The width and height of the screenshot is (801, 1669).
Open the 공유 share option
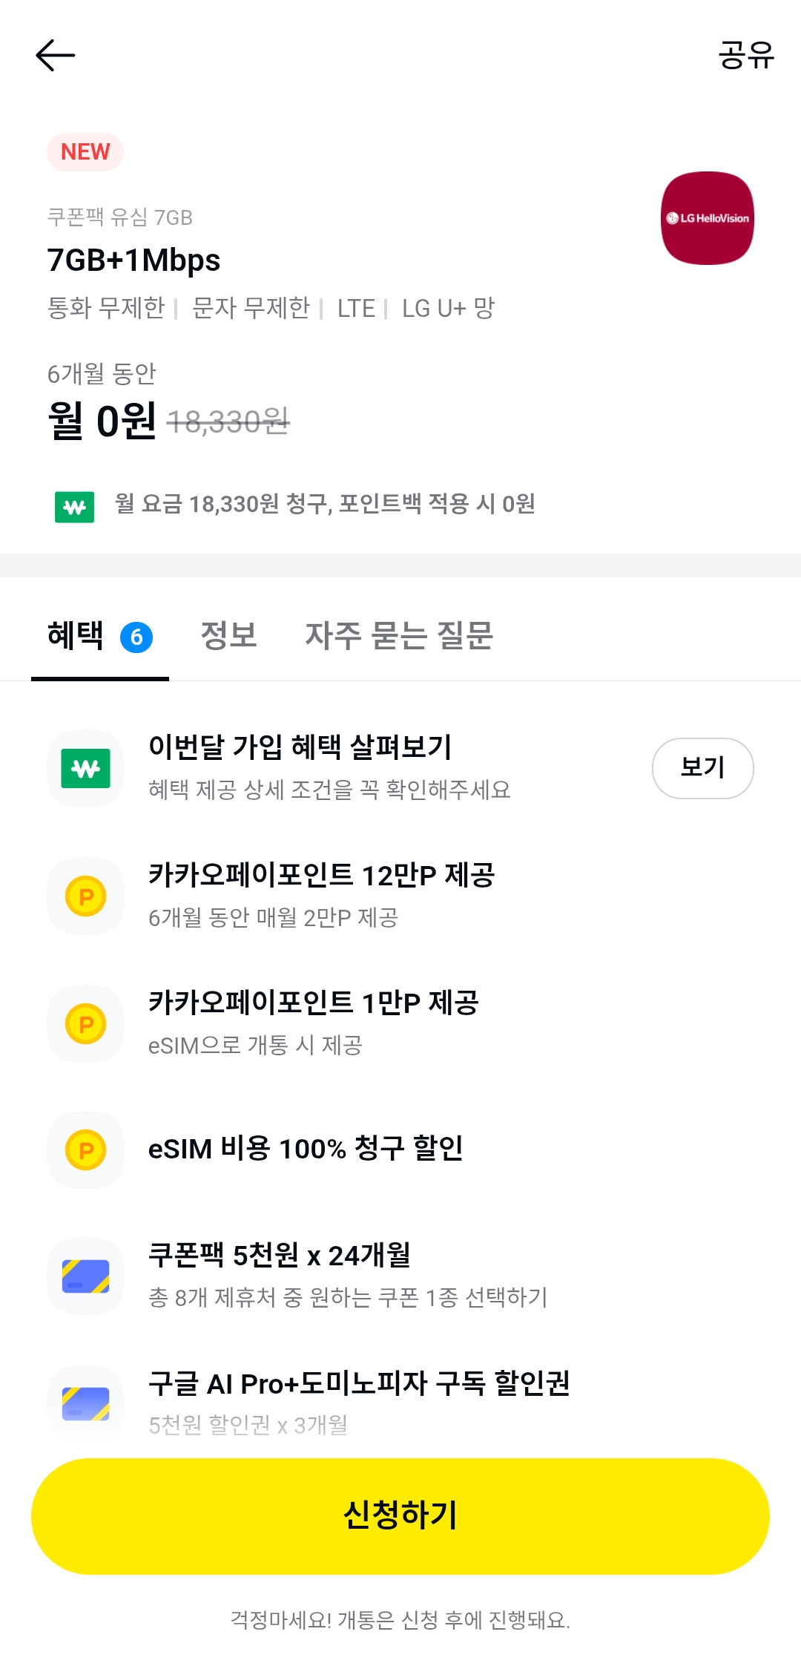746,55
